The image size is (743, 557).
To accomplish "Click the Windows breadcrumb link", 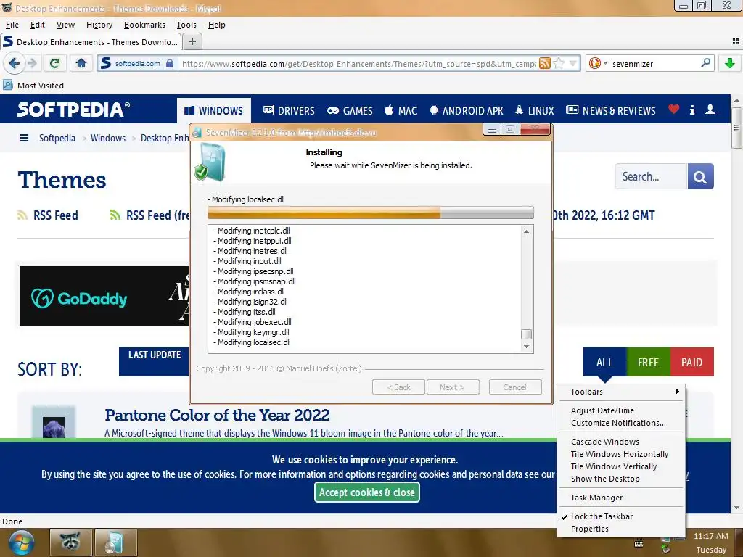I will click(108, 138).
